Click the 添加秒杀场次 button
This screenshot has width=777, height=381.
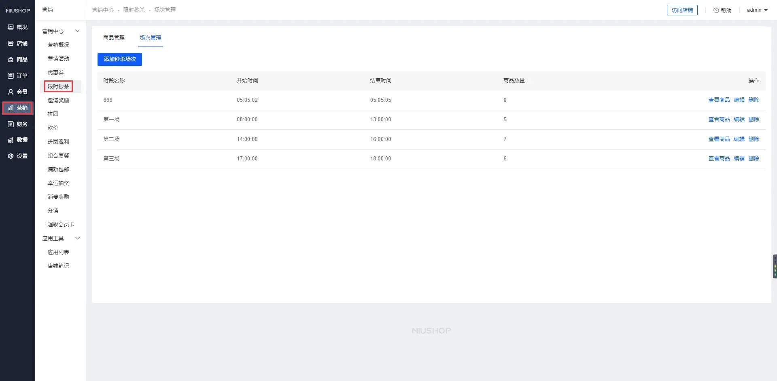119,59
